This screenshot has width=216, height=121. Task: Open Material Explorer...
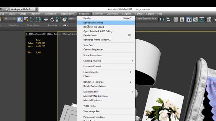[106, 100]
